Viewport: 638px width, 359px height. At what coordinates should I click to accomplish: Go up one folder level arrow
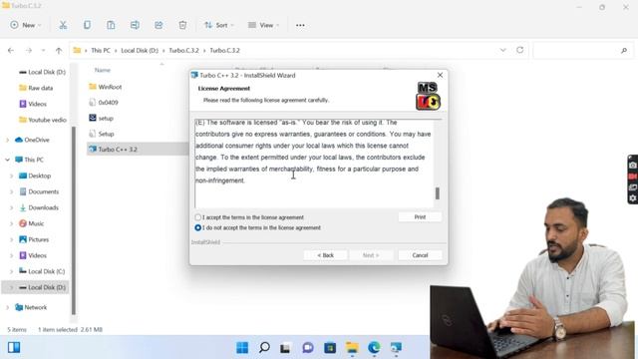59,51
